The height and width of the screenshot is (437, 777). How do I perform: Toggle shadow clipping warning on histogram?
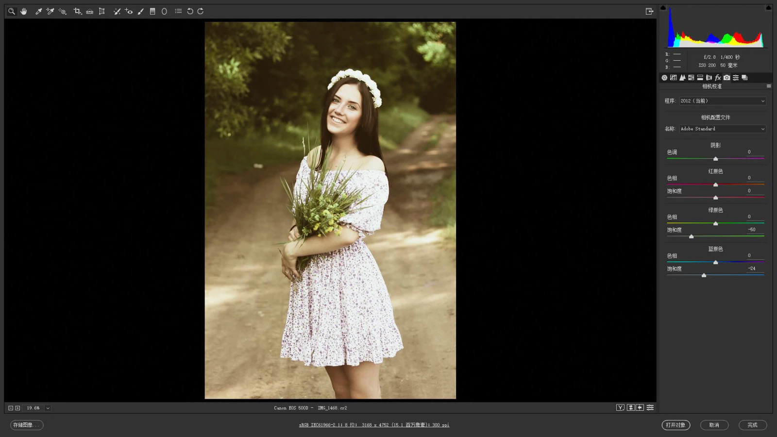[663, 7]
